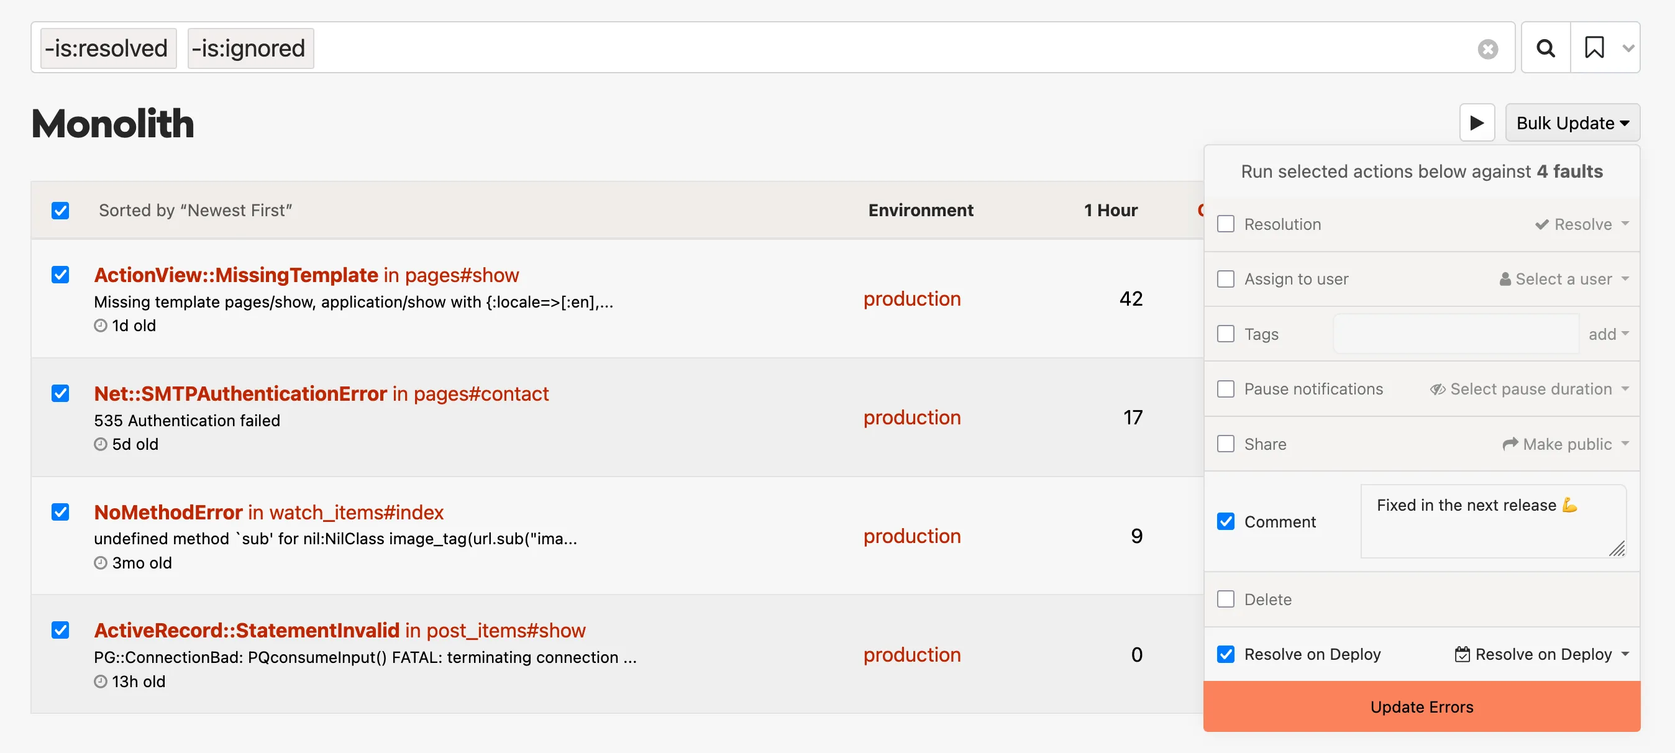Enable the Delete checkbox
The width and height of the screenshot is (1675, 753).
pyautogui.click(x=1226, y=599)
